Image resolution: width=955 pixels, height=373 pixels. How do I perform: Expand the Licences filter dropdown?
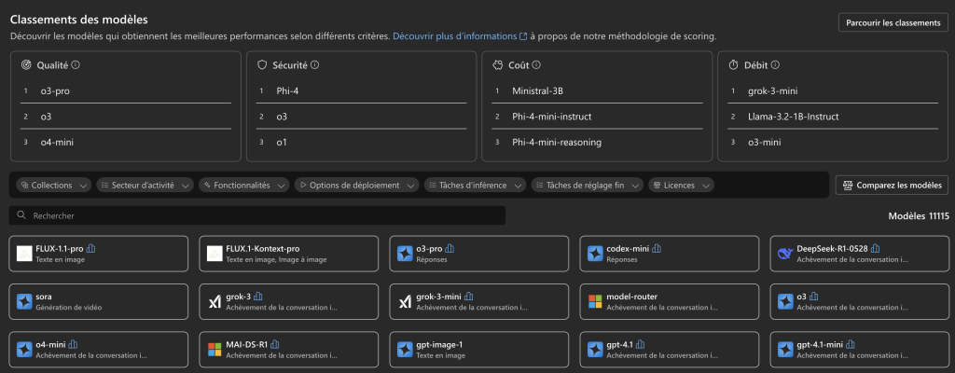pos(681,186)
